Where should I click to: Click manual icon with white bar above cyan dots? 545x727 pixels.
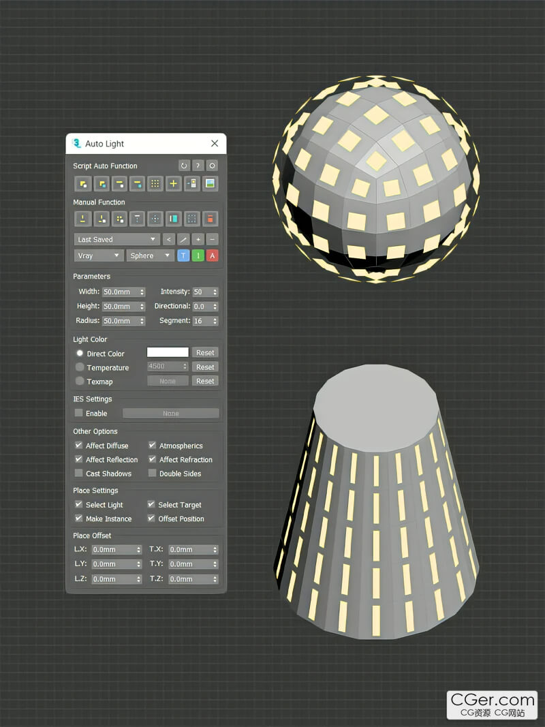137,219
